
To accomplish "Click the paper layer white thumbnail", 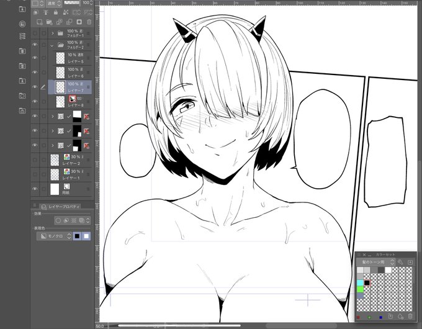I will tap(55, 189).
